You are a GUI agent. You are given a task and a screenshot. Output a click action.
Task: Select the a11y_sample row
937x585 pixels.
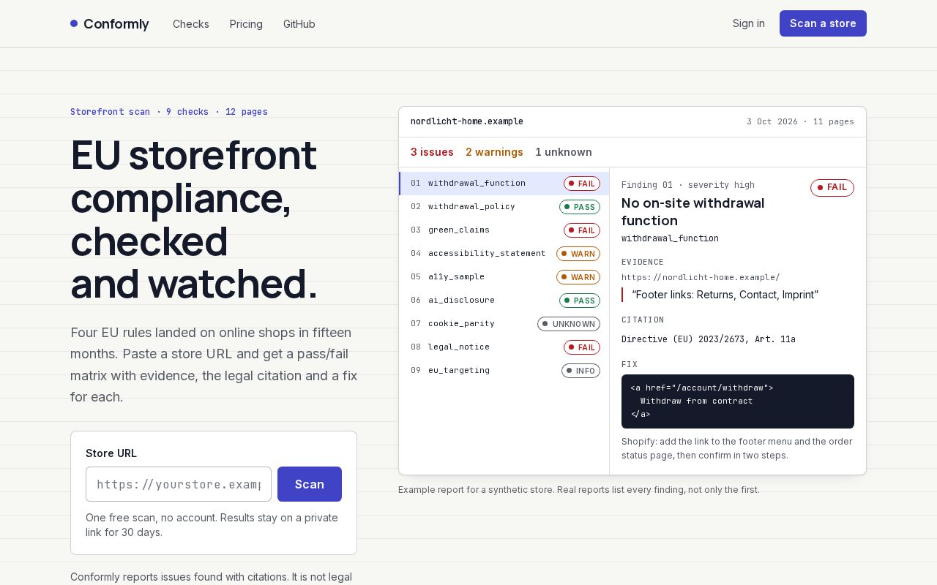[x=504, y=277]
